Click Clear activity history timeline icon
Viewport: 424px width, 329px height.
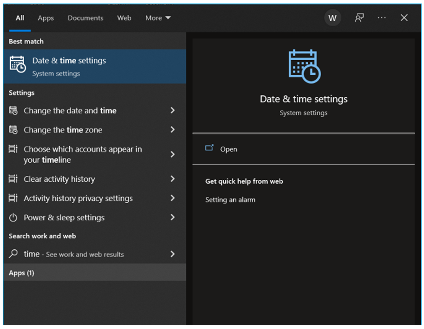pos(13,179)
